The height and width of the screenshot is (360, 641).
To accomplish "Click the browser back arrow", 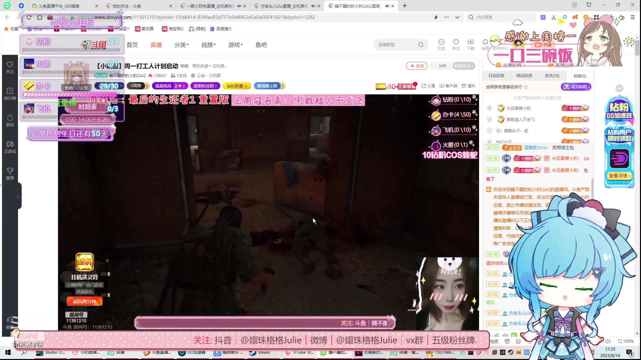I will (7, 17).
